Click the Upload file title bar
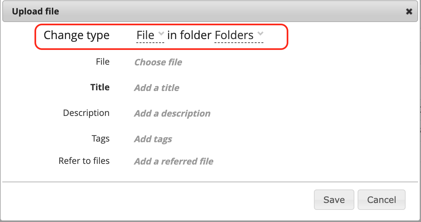Screen dimensions: 421x222 point(197,12)
